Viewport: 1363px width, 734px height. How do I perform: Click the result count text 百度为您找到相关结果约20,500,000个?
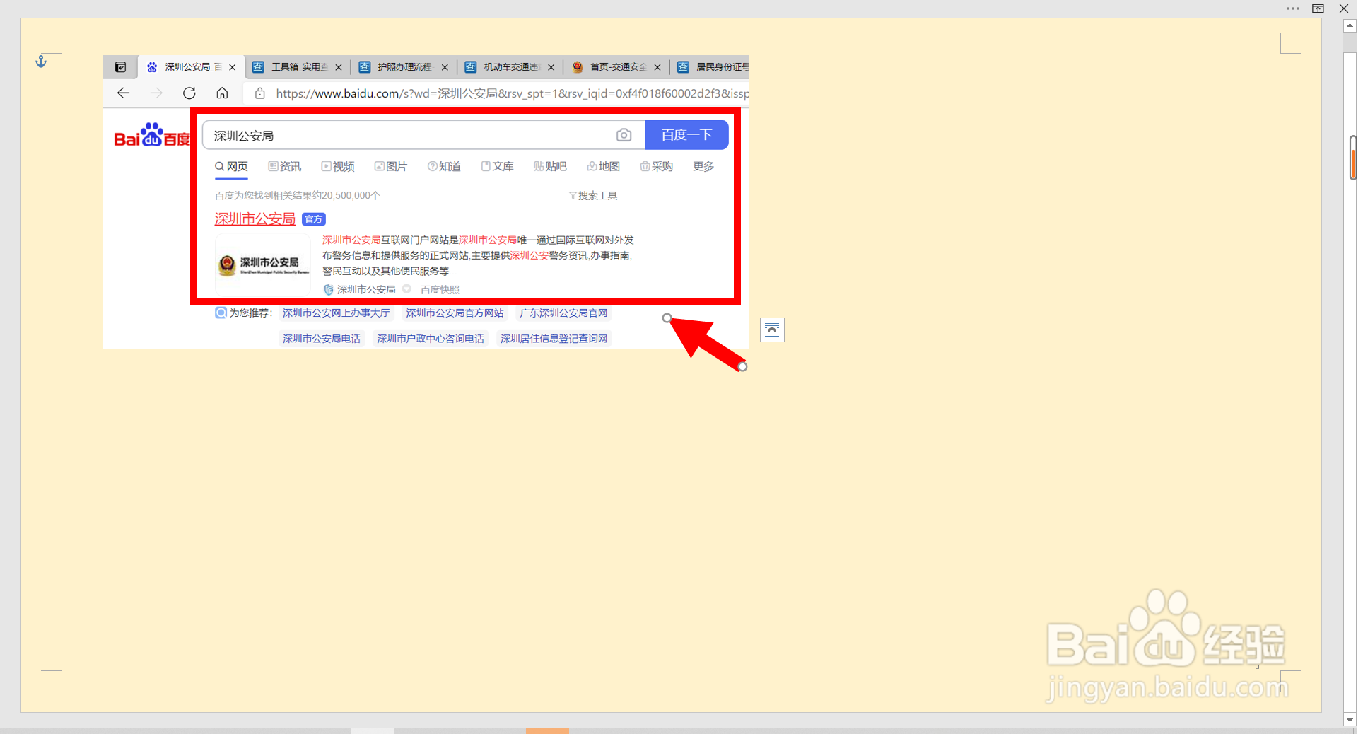[x=298, y=196]
